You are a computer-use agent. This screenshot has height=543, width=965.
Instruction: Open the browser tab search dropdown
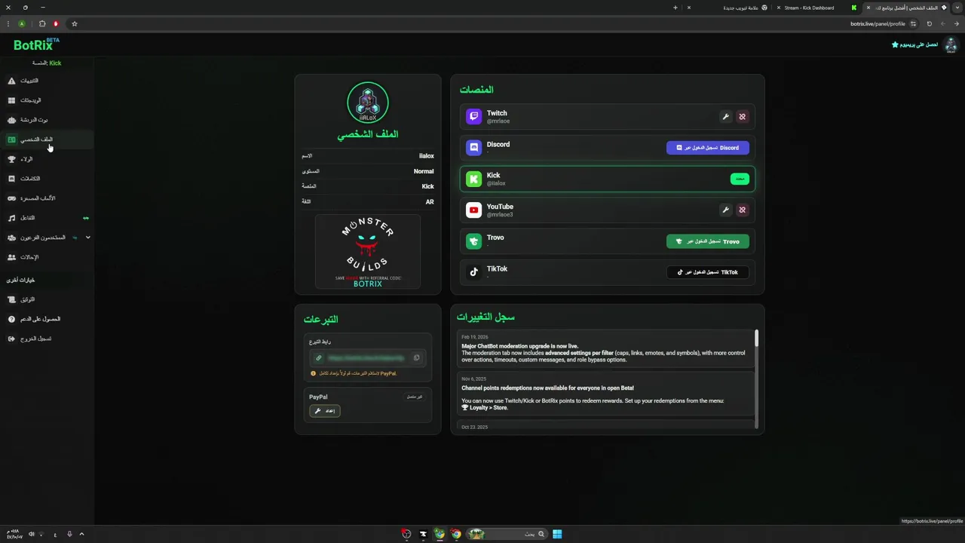(957, 8)
